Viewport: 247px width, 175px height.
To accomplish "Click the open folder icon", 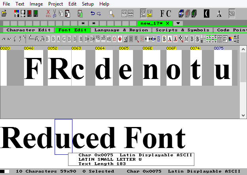I will click(x=4, y=13).
